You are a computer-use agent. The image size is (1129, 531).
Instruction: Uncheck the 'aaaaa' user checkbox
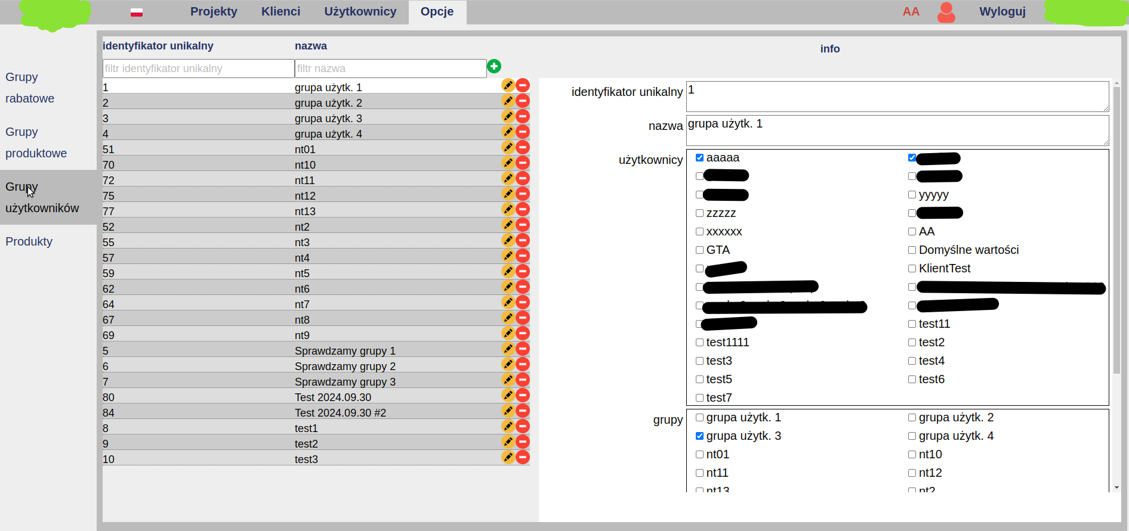(699, 158)
